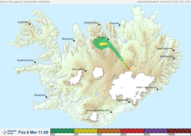The width and height of the screenshot is (191, 136).
Task: Click the Blönduós label
Action: [x=68, y=39]
